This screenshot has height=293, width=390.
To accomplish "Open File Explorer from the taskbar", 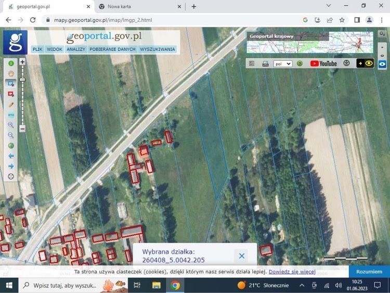I will point(156,285).
